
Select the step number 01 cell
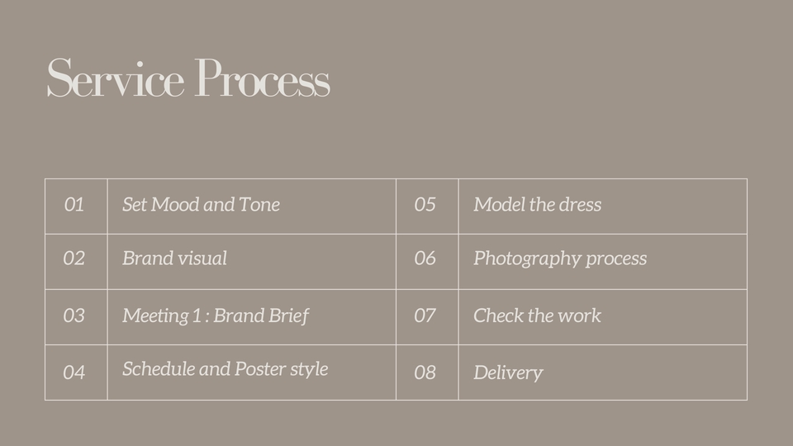point(74,205)
